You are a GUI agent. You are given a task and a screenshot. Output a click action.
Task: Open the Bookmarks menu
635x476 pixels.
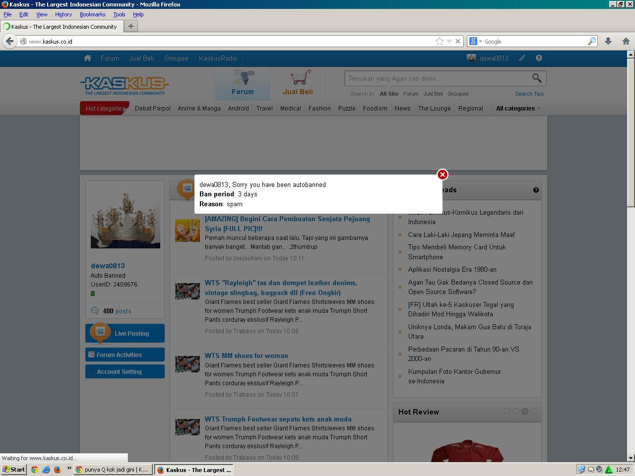pos(93,14)
